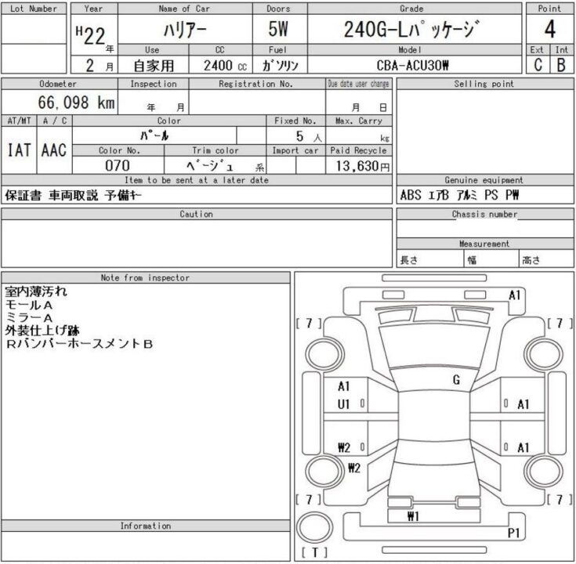Select the transmission value IAT
This screenshot has height=564, width=576.
point(19,150)
